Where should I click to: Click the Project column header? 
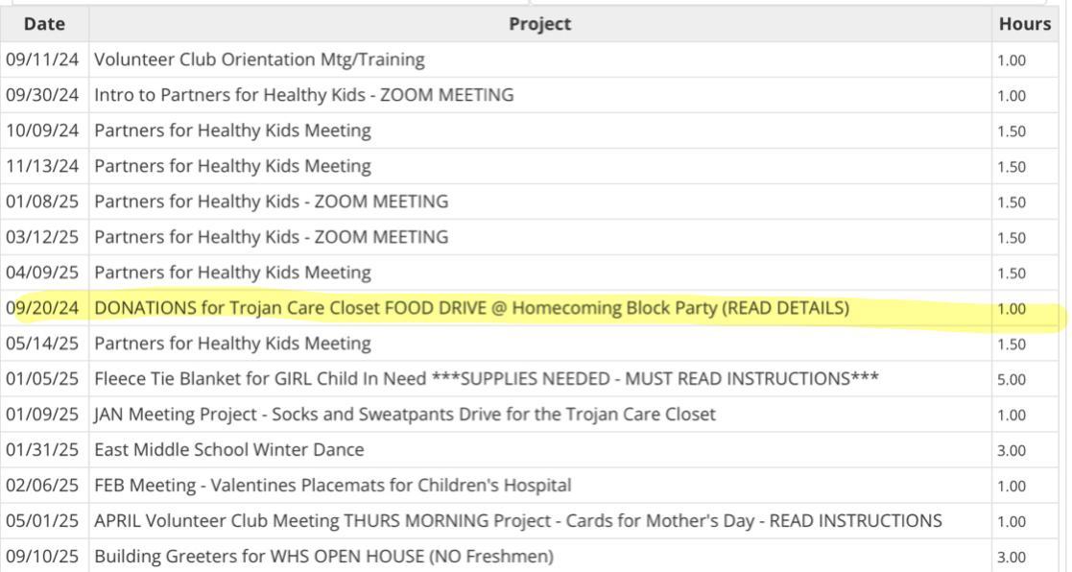(539, 24)
